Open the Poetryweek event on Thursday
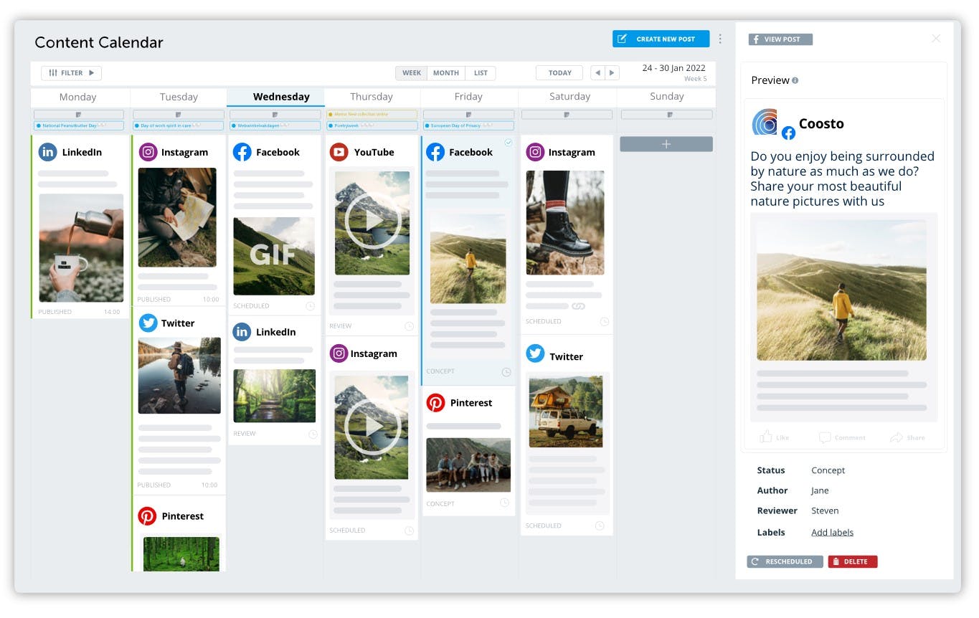979x618 pixels. pyautogui.click(x=372, y=125)
